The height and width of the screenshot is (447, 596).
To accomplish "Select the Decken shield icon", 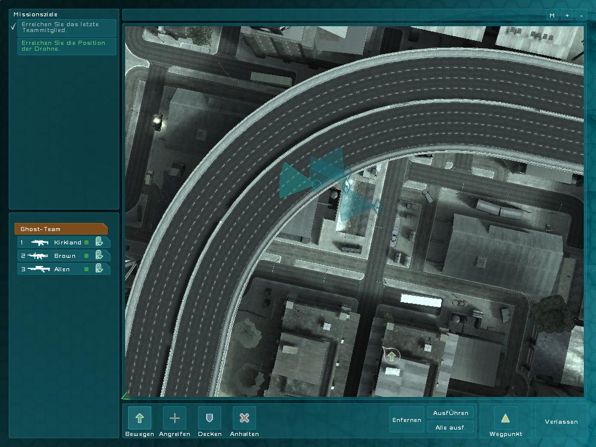I will 210,418.
